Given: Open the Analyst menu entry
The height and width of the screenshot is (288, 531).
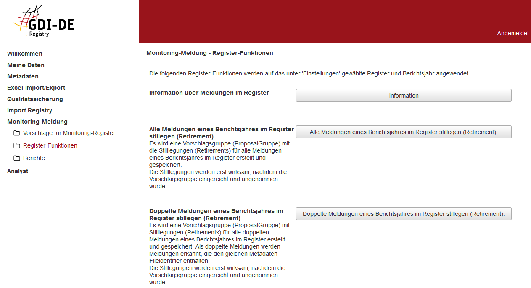Looking at the screenshot, I should tap(18, 171).
